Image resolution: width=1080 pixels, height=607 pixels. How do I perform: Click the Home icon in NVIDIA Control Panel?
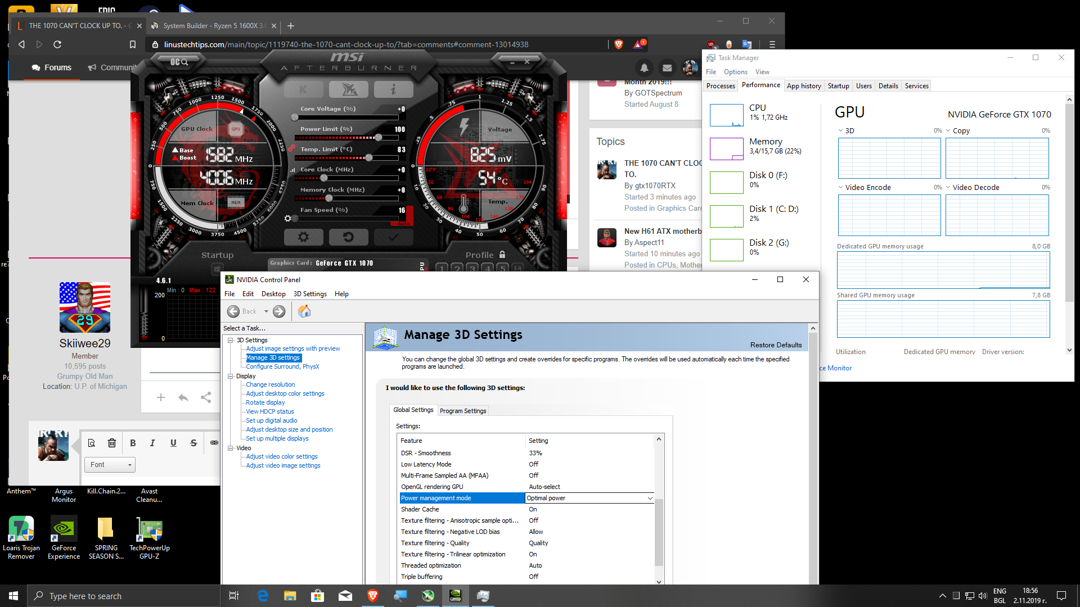(304, 311)
